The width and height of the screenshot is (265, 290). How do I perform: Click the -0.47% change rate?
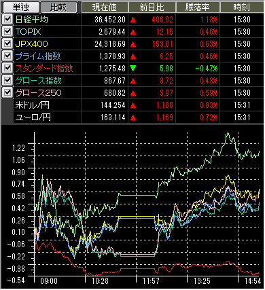click(207, 69)
